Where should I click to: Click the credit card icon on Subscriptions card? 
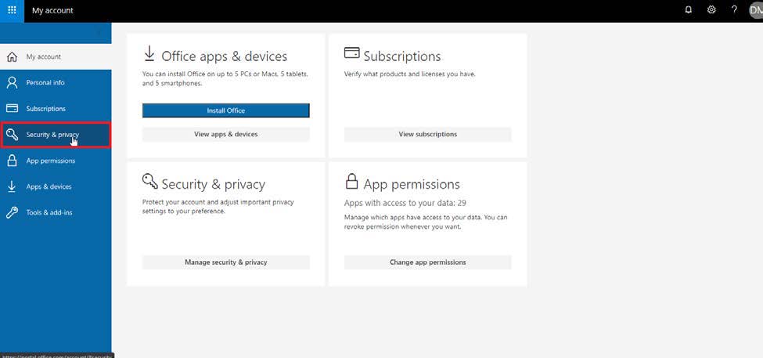point(352,52)
